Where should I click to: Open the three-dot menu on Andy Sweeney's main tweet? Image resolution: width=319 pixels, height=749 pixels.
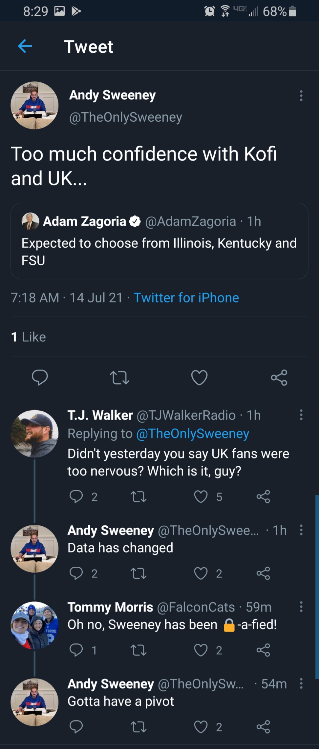[x=301, y=96]
